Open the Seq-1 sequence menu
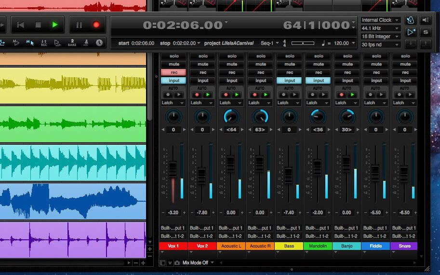Viewport: 440px width, 275px height. tap(270, 43)
